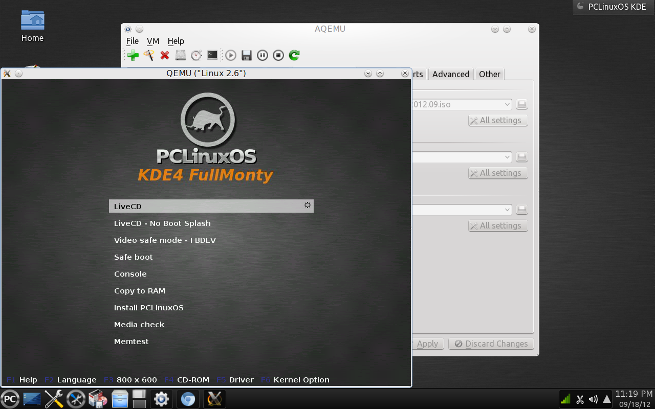
Task: Open the software package manager icon
Action: [x=98, y=399]
